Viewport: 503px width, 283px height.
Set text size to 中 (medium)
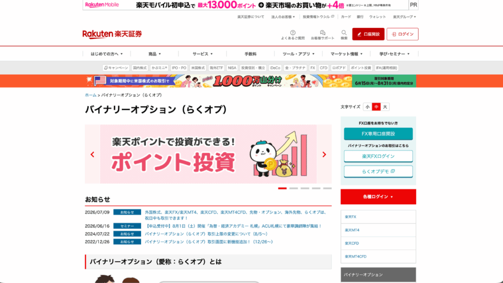point(376,107)
